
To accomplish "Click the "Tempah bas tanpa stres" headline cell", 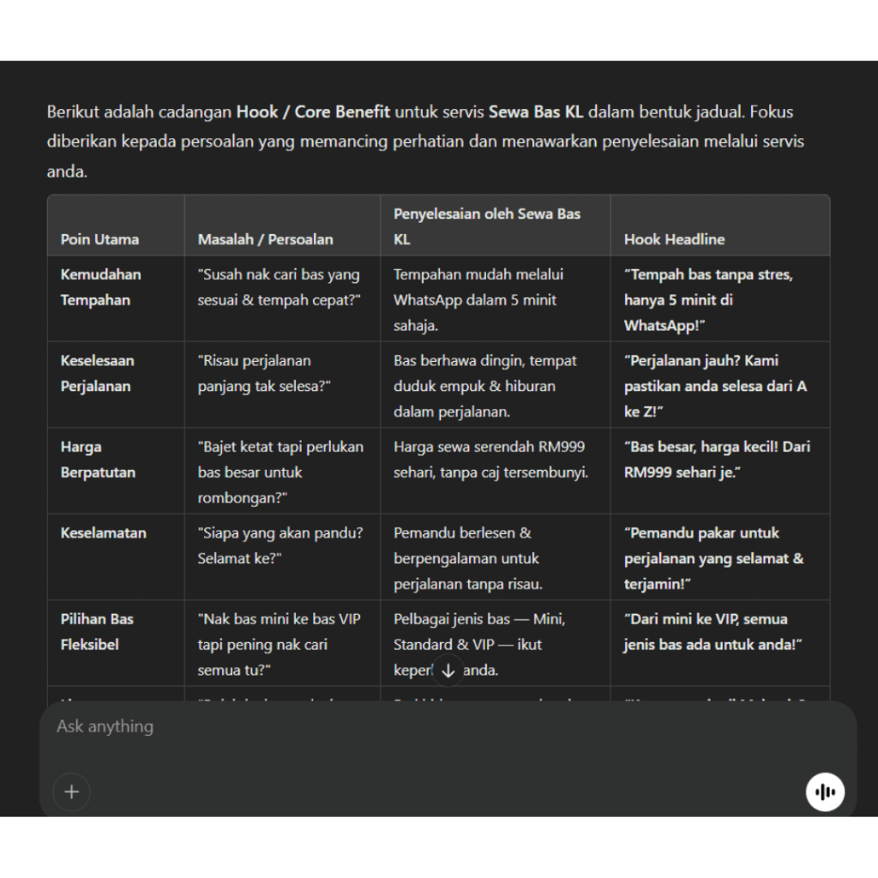I will coord(708,300).
